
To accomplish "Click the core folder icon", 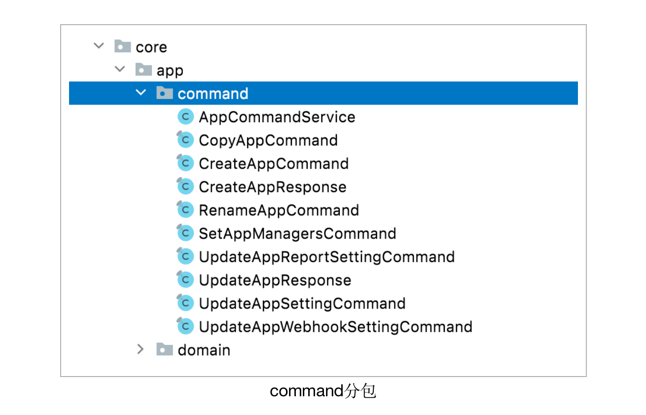I will pos(123,47).
